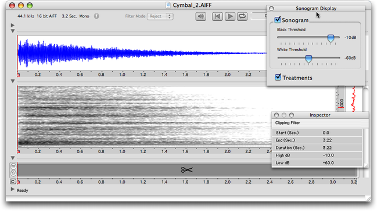Click the High dB value -10.0
This screenshot has width=377, height=211.
click(328, 155)
